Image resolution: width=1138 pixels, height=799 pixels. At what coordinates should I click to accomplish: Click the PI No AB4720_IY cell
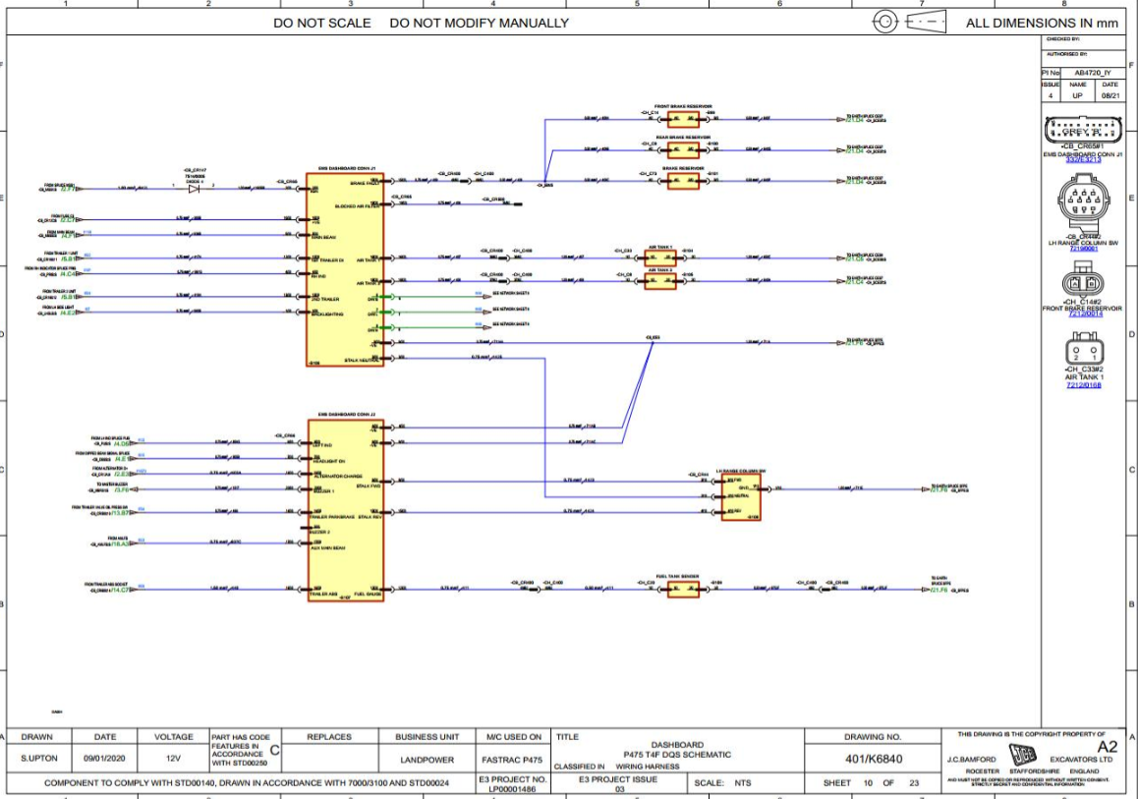click(x=1092, y=73)
